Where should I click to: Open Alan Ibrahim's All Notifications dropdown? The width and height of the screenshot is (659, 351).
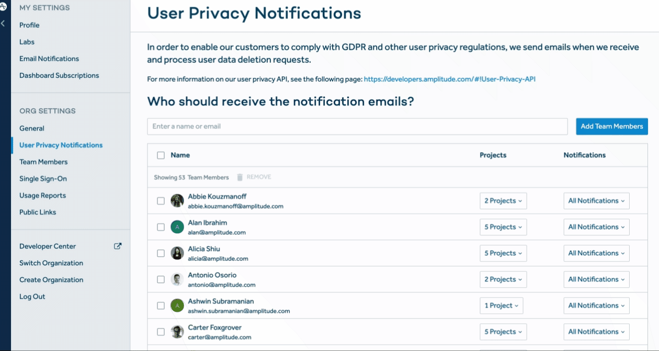[596, 227]
